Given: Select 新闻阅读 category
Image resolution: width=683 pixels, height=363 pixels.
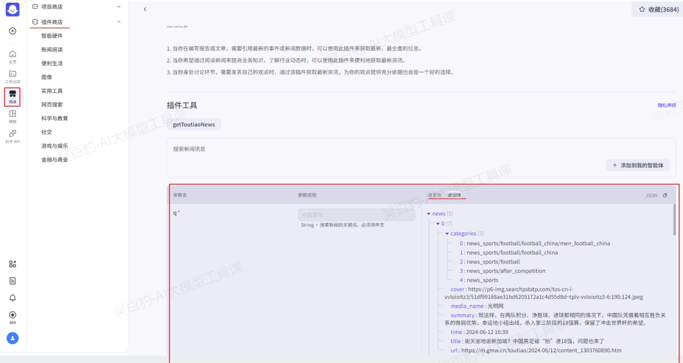Looking at the screenshot, I should click(x=52, y=49).
